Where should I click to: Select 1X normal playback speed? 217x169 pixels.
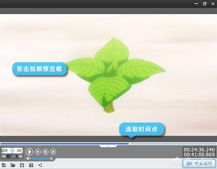pos(12,151)
